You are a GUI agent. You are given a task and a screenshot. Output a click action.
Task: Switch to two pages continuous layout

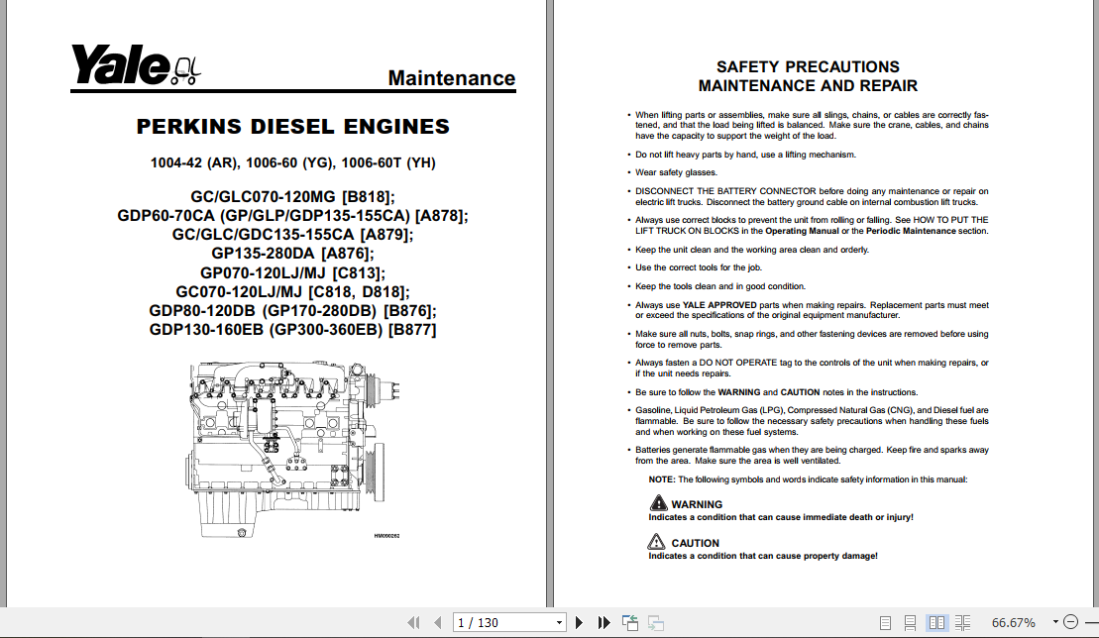[x=962, y=622]
